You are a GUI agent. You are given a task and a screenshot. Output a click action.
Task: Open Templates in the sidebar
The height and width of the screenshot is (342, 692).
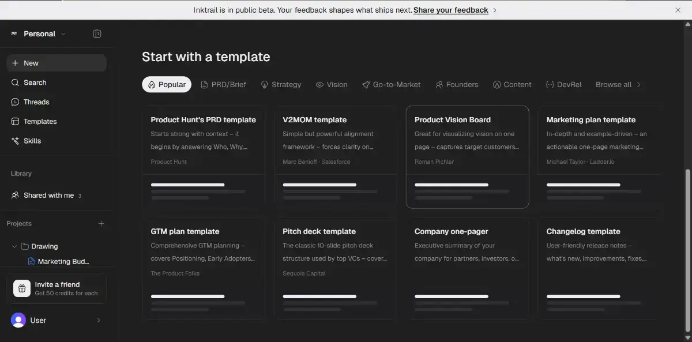pos(57,122)
